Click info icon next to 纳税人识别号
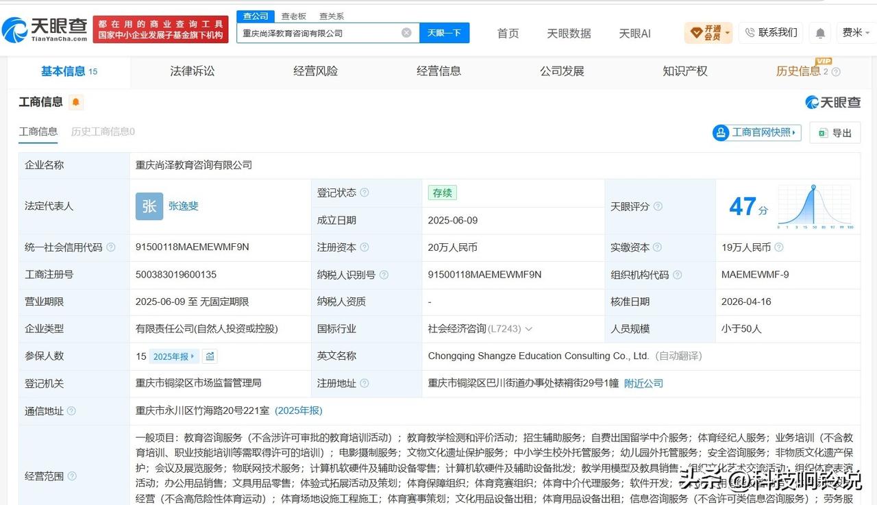 click(384, 275)
